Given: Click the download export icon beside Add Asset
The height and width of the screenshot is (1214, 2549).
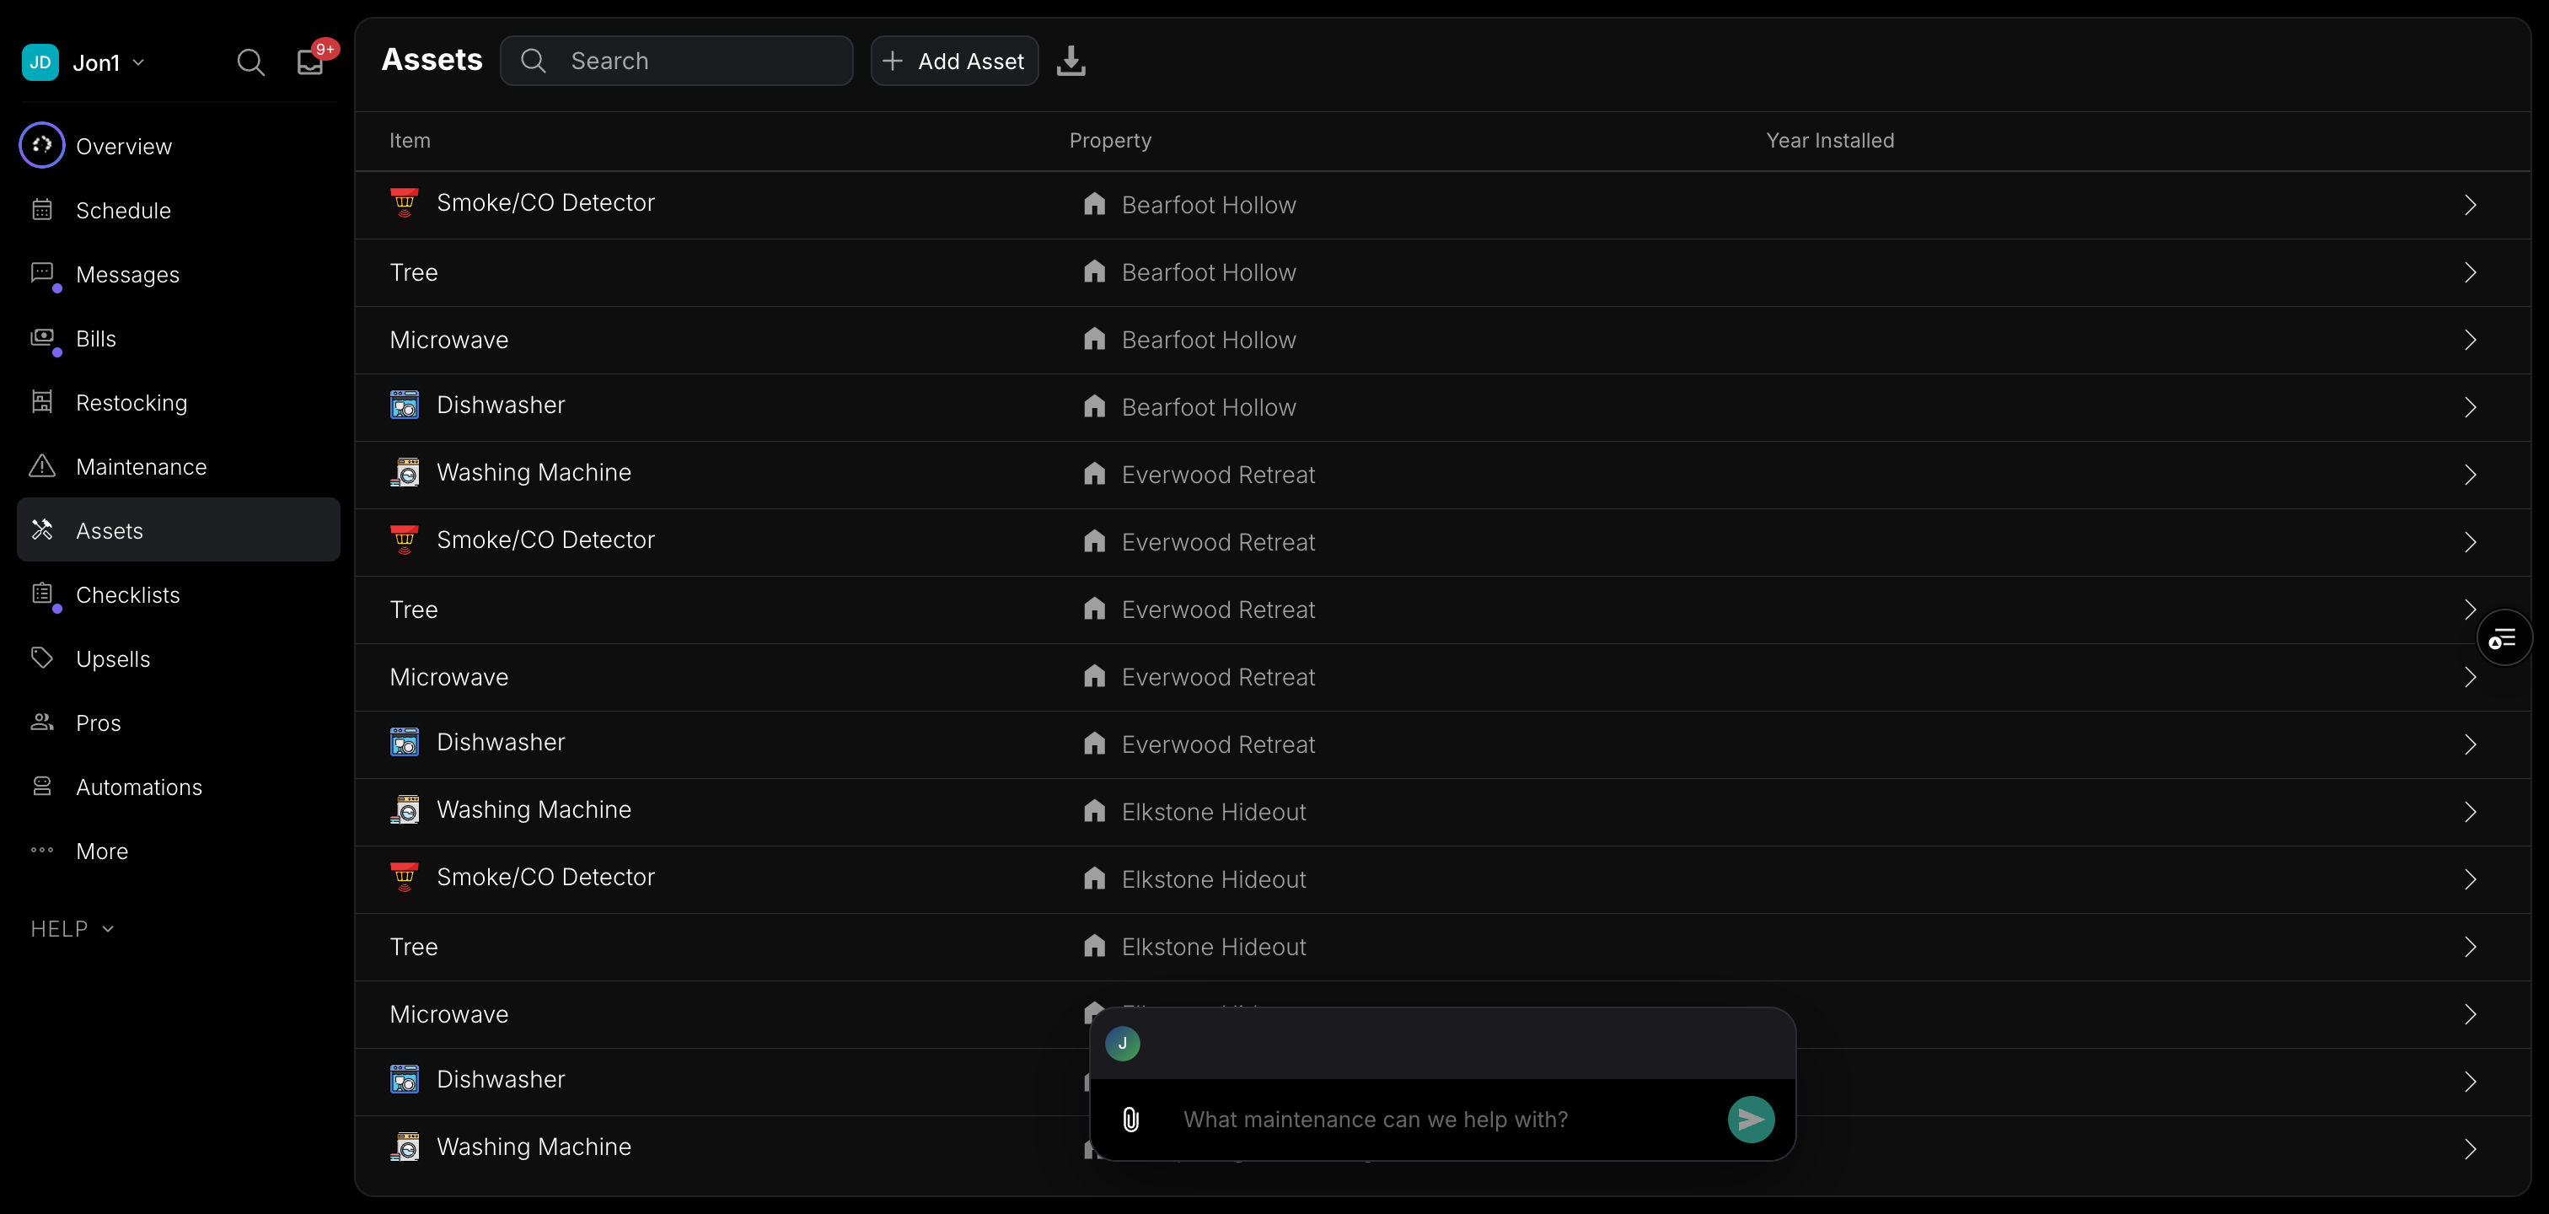Looking at the screenshot, I should click(1071, 61).
